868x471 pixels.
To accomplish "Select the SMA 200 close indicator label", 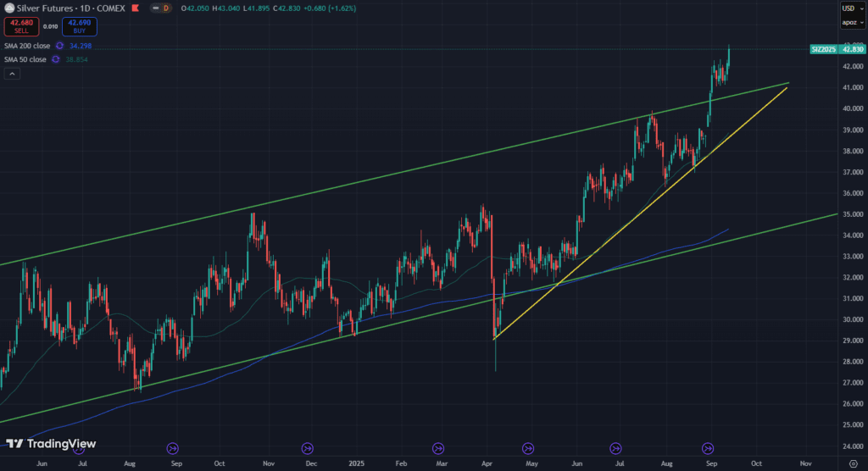I will 27,46.
